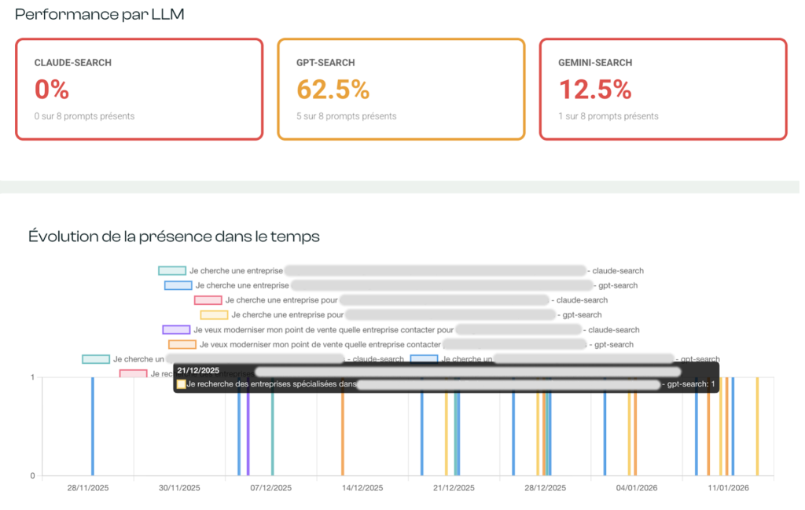Open the CLAUDE-SEARCH performance card
805x510 pixels.
139,90
